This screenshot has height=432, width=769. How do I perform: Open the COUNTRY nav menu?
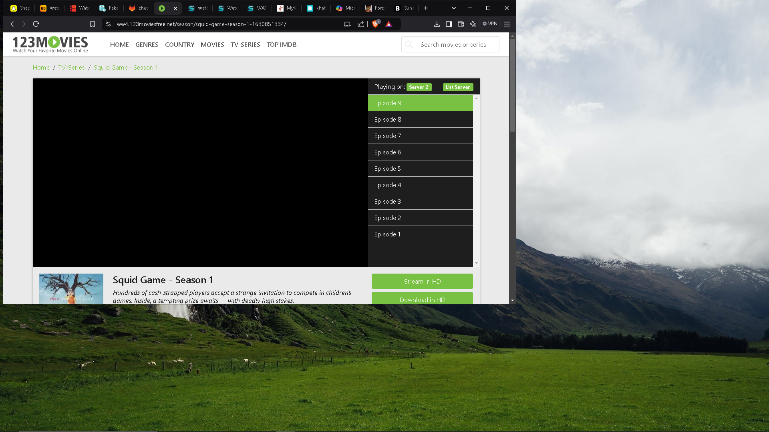pyautogui.click(x=179, y=44)
